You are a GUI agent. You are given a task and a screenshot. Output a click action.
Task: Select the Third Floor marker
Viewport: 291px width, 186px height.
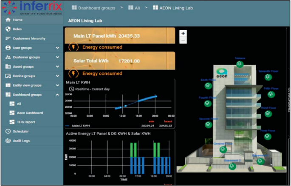268,113
